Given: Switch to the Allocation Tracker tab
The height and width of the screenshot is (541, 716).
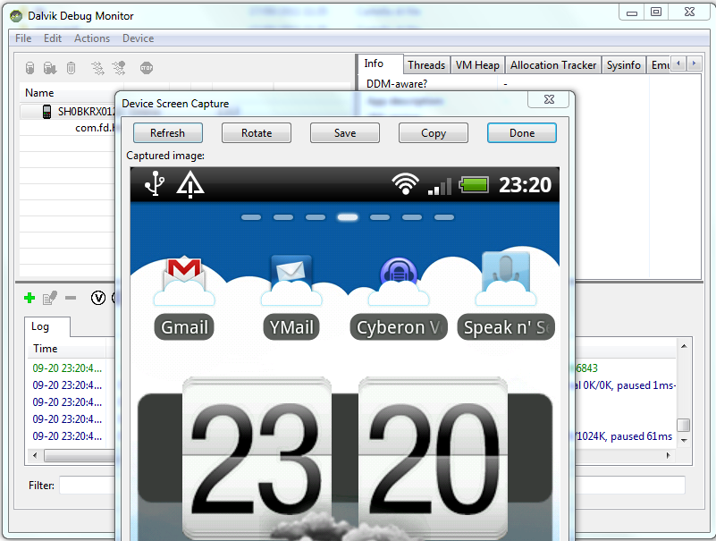Looking at the screenshot, I should pyautogui.click(x=553, y=65).
